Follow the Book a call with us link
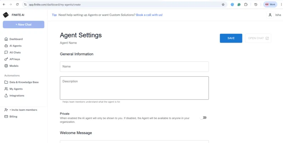The height and width of the screenshot is (143, 283). point(149,15)
